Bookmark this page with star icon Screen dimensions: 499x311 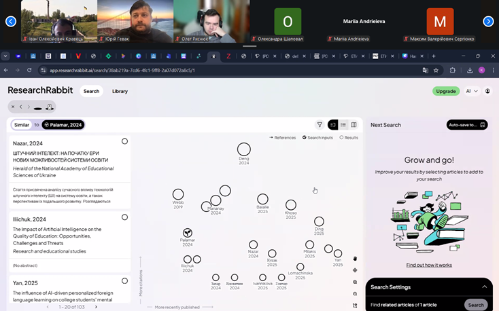point(436,70)
